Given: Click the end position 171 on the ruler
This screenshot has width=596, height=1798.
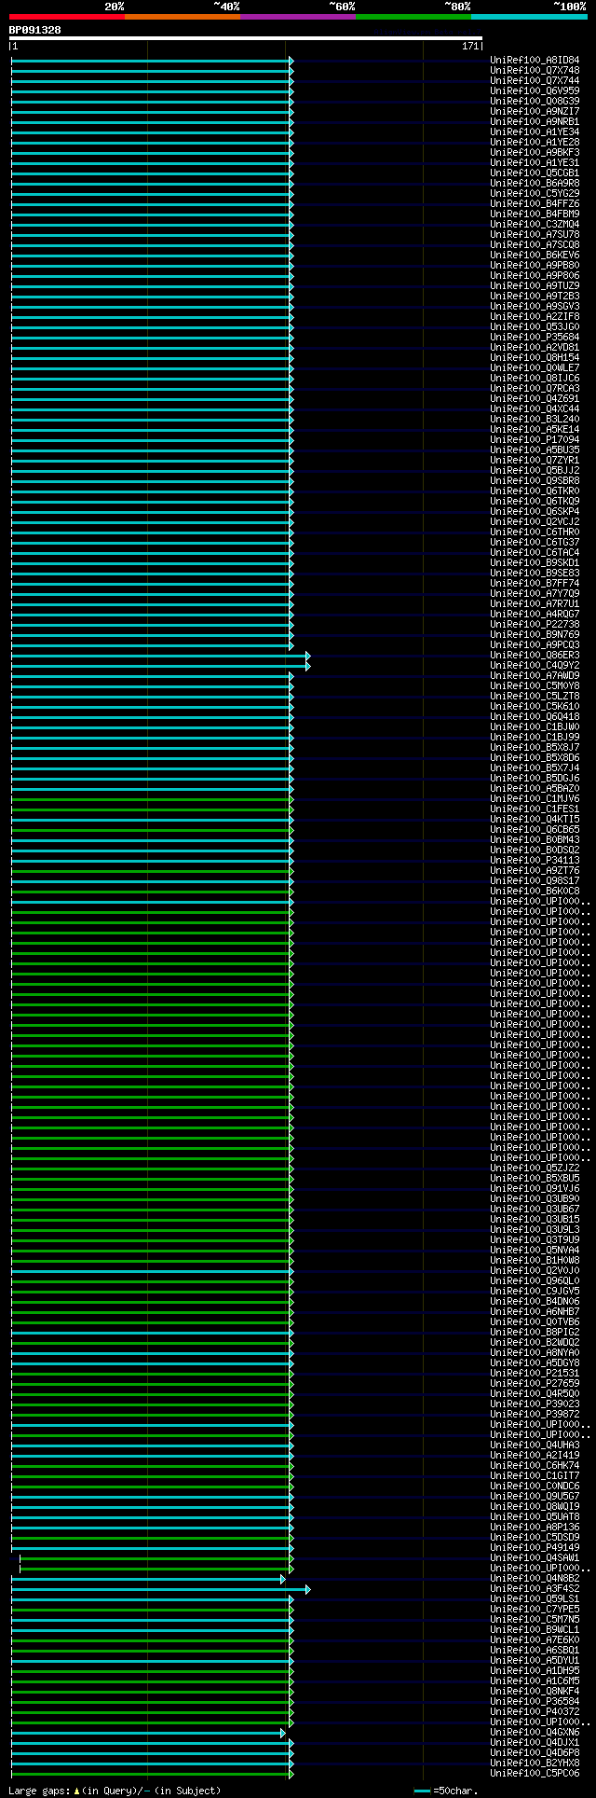Looking at the screenshot, I should click(x=469, y=46).
